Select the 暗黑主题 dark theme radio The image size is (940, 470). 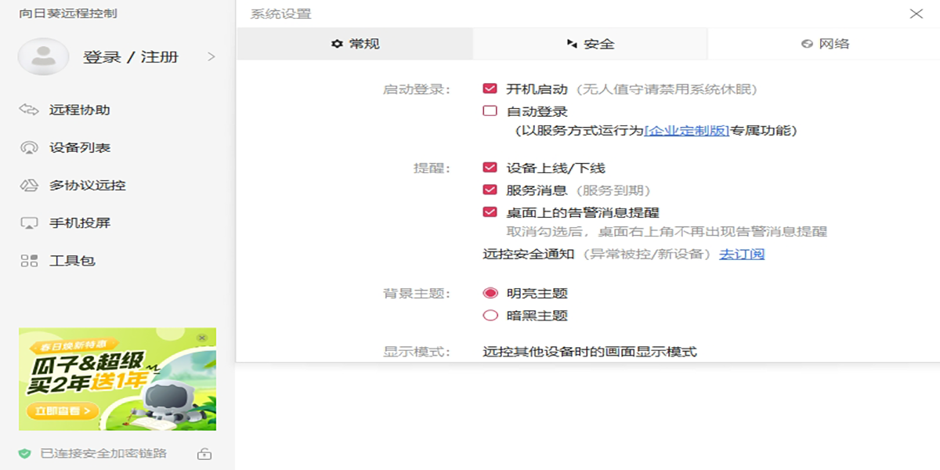[x=490, y=316]
